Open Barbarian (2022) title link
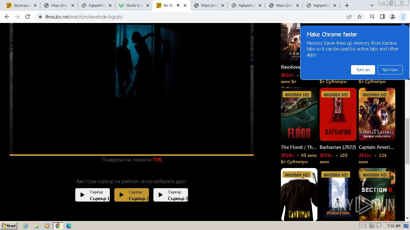 pos(338,147)
